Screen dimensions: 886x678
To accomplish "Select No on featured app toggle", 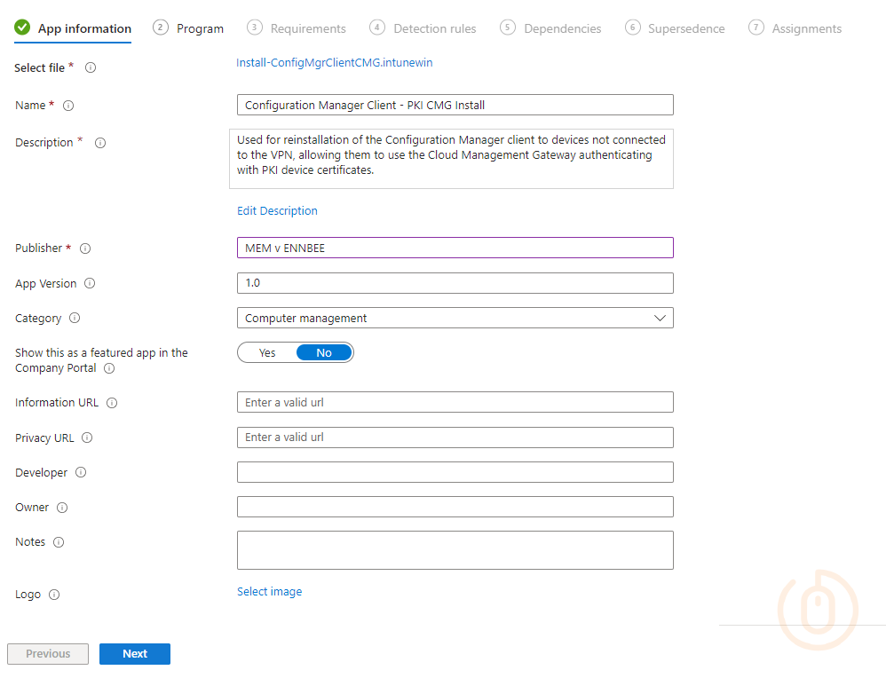I will point(324,353).
